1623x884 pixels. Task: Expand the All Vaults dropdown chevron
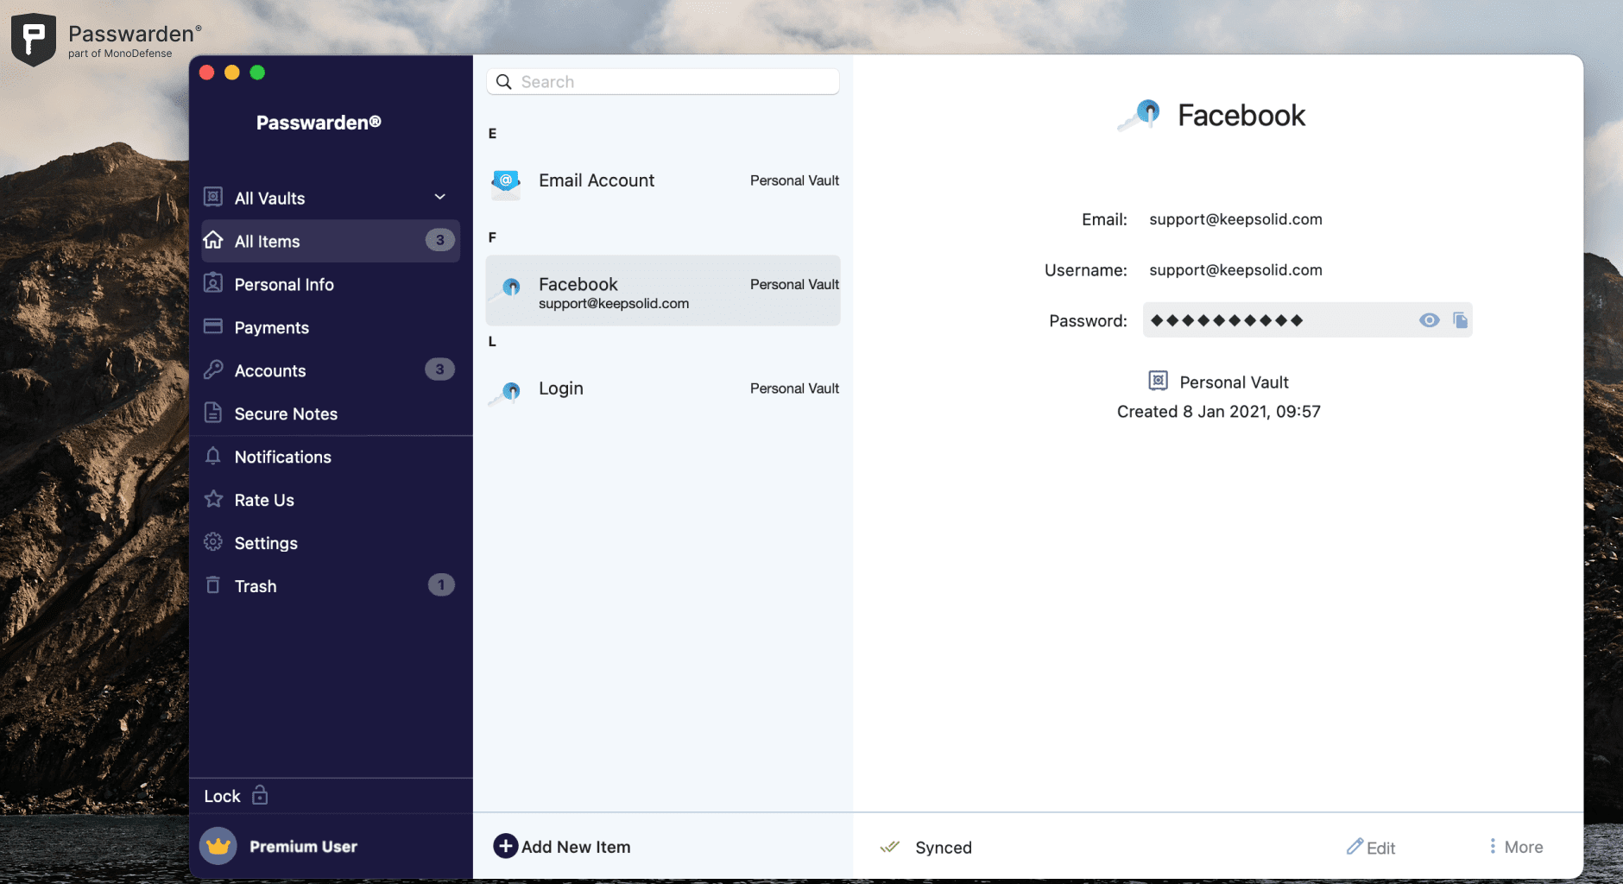440,197
